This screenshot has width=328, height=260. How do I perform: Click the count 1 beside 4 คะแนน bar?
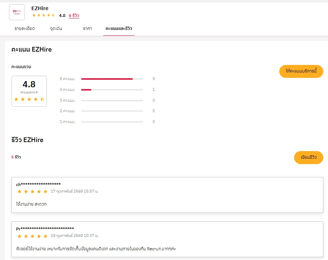[x=154, y=90]
